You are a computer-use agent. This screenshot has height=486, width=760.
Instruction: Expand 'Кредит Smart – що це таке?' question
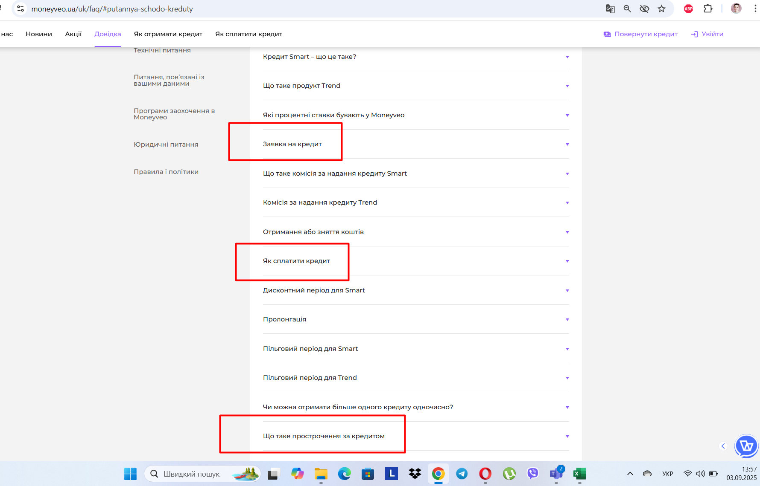416,57
